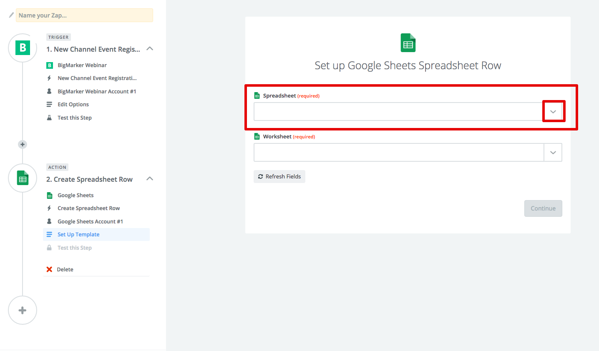The image size is (599, 351).
Task: Click person icon beside BigMarker Webinar Account #1
Action: [x=49, y=91]
